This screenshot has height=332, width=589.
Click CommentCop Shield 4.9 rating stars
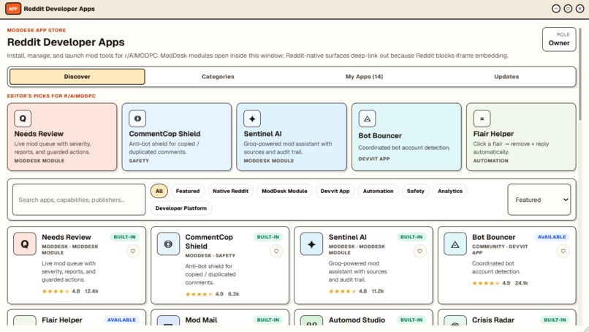tap(199, 294)
